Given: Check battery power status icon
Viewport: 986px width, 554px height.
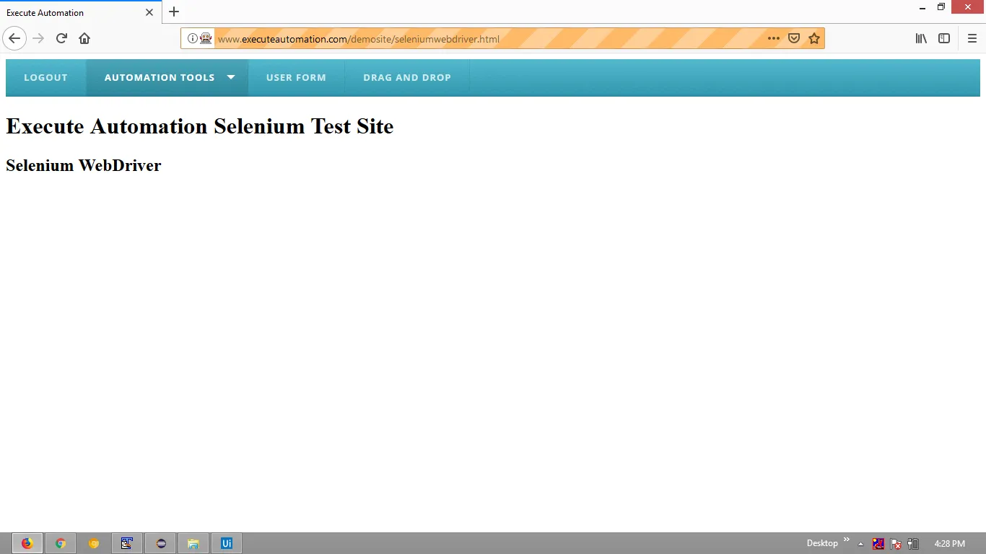Looking at the screenshot, I should 913,543.
